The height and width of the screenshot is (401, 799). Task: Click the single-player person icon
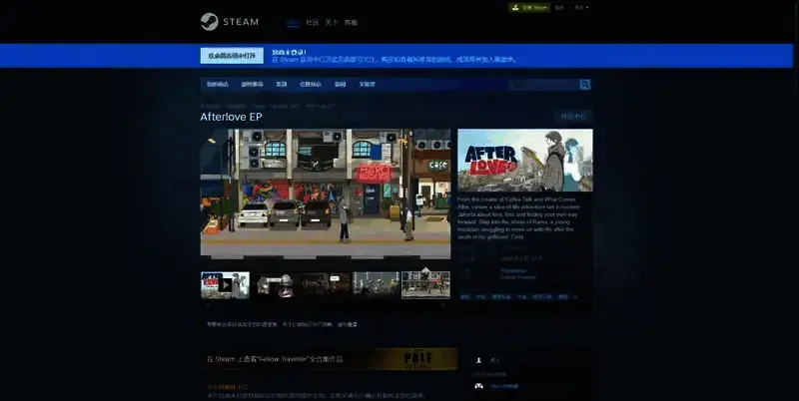[479, 360]
